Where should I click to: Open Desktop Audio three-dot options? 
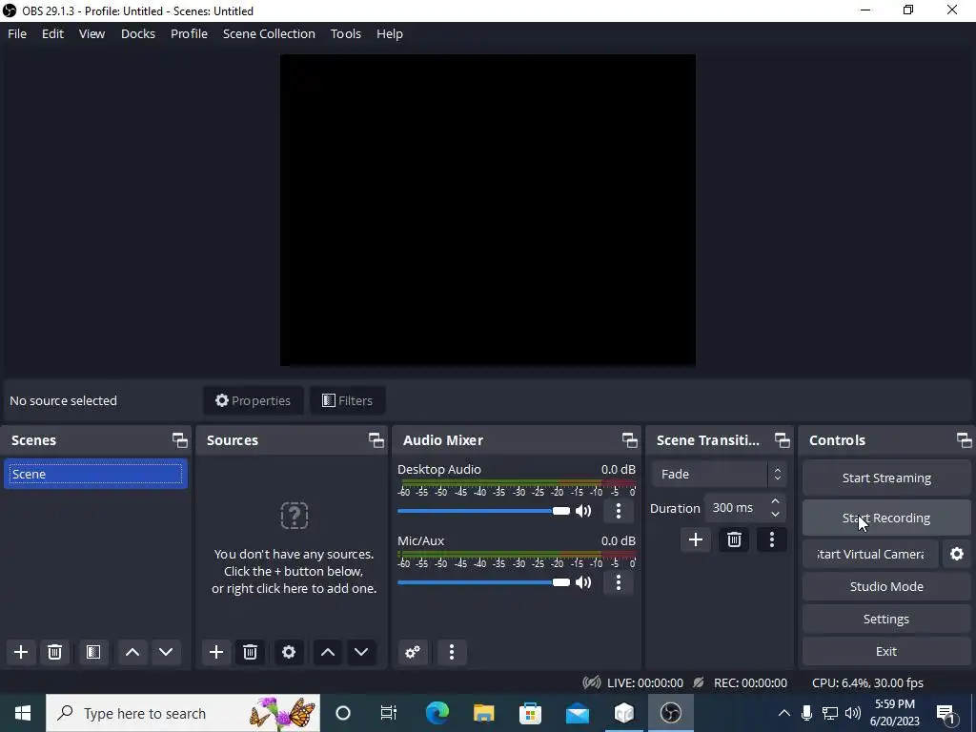[618, 511]
